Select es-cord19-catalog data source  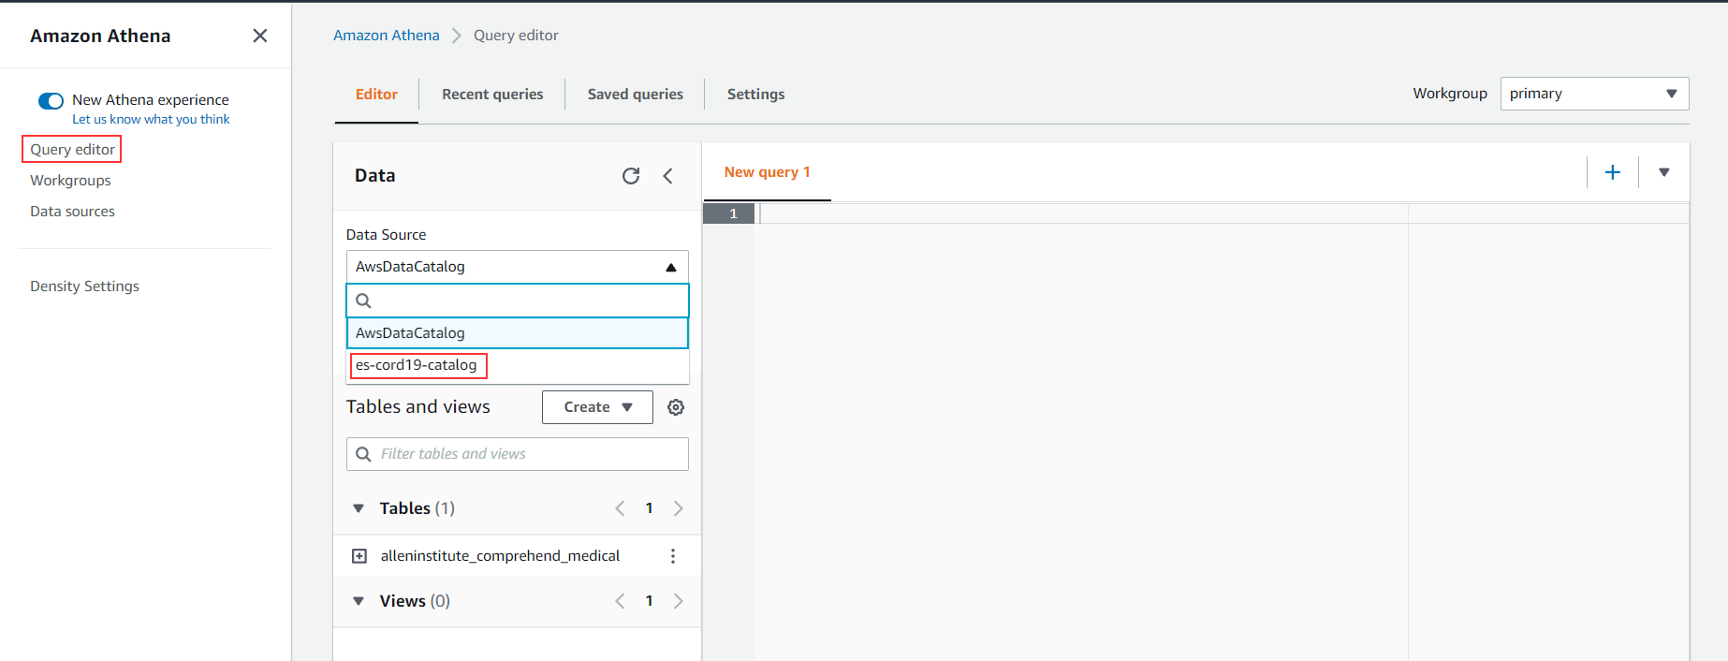(517, 365)
